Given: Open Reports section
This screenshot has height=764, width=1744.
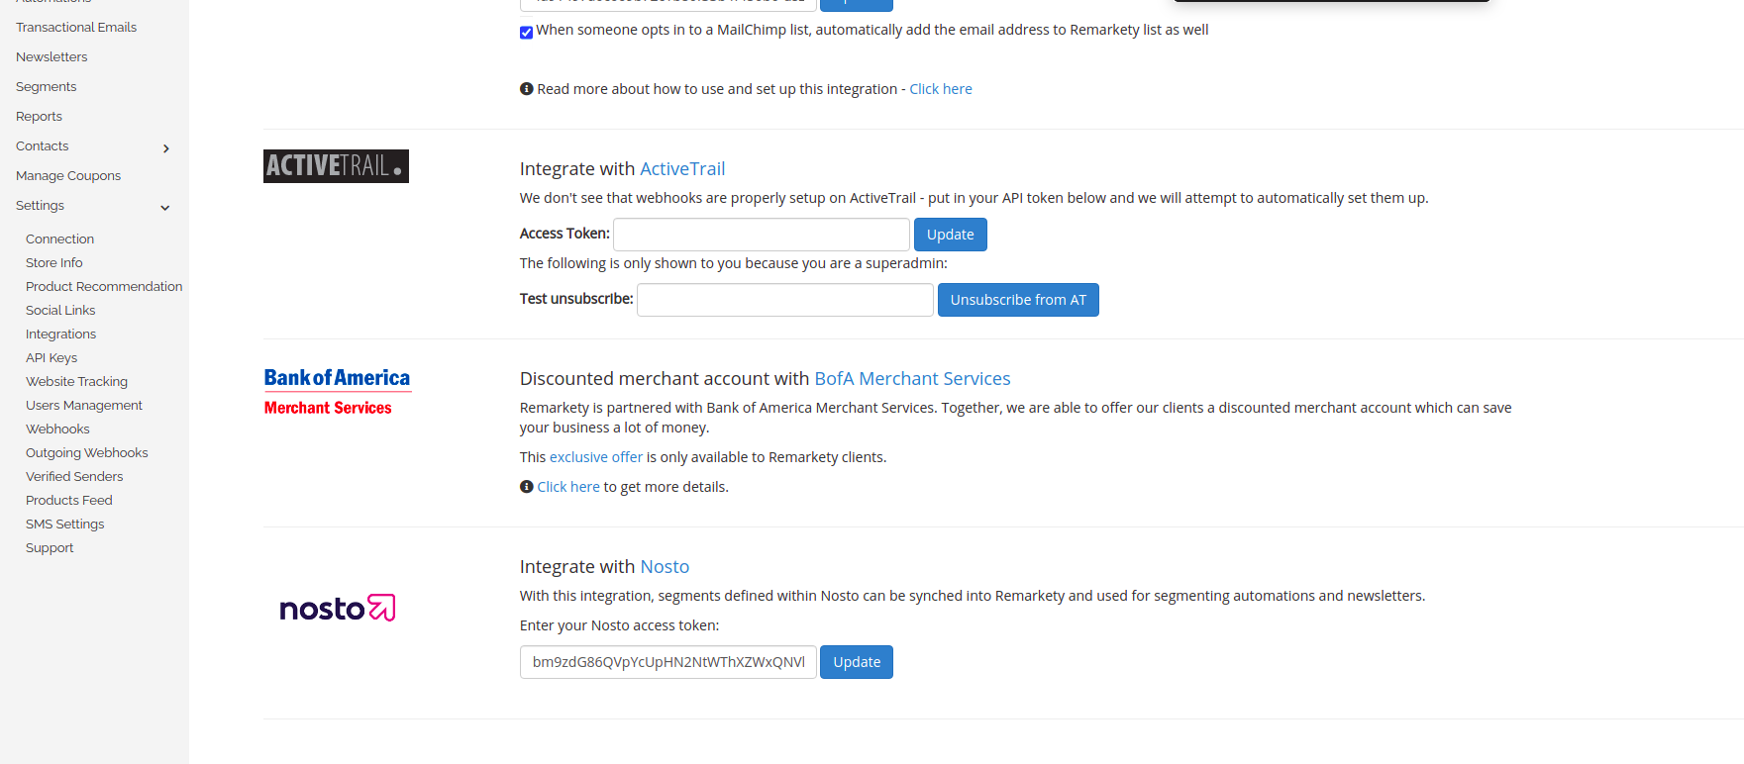Looking at the screenshot, I should pyautogui.click(x=39, y=117).
